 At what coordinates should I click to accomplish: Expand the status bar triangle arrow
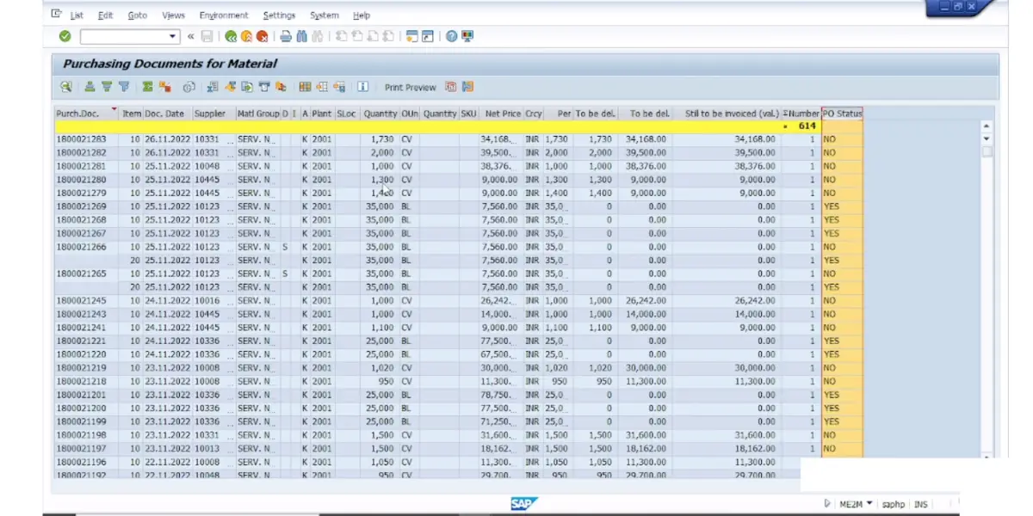pos(827,504)
